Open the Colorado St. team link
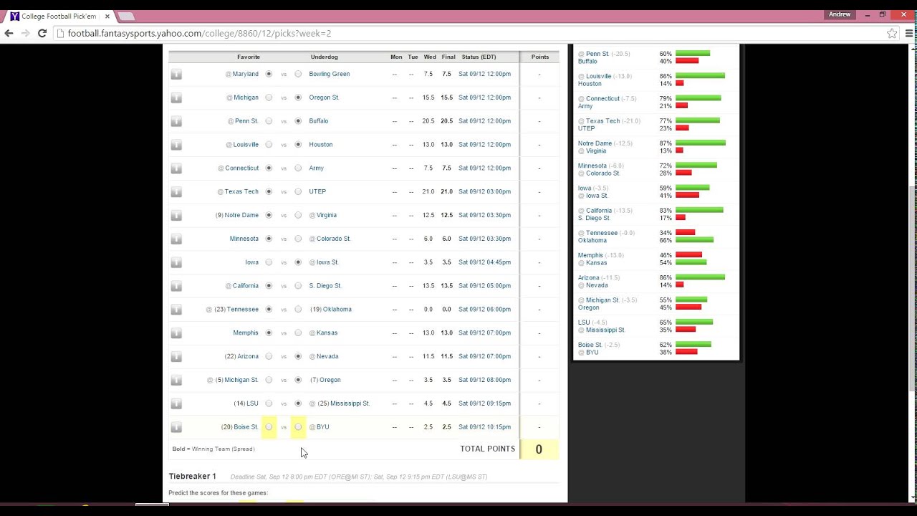This screenshot has width=917, height=516. (x=334, y=239)
